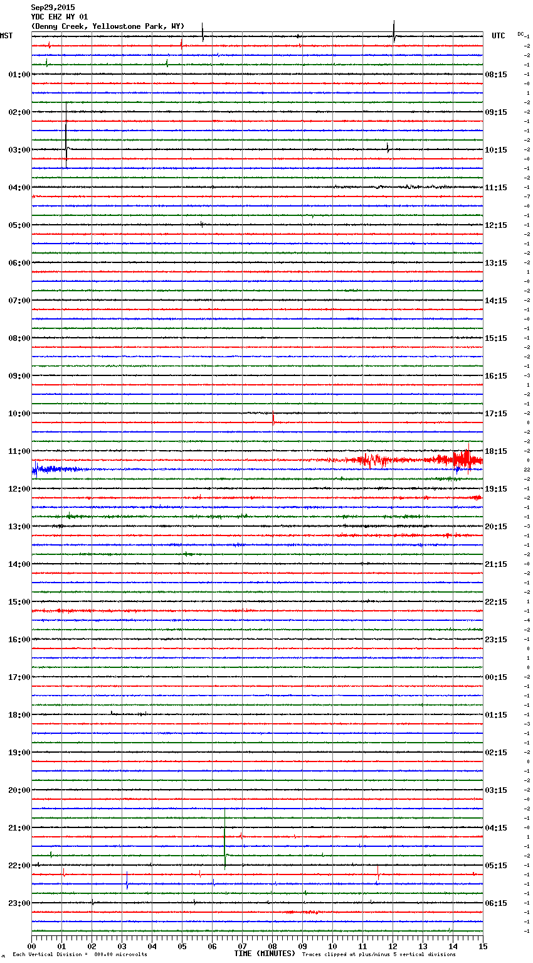Select the 07:00 MST time label
Viewport: 533px width, 963px height.
[19, 301]
